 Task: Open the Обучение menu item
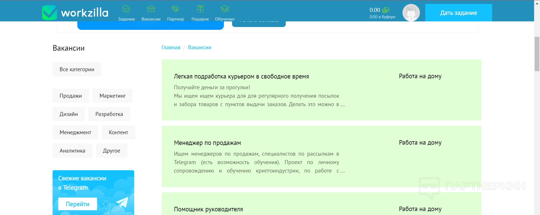click(x=225, y=19)
